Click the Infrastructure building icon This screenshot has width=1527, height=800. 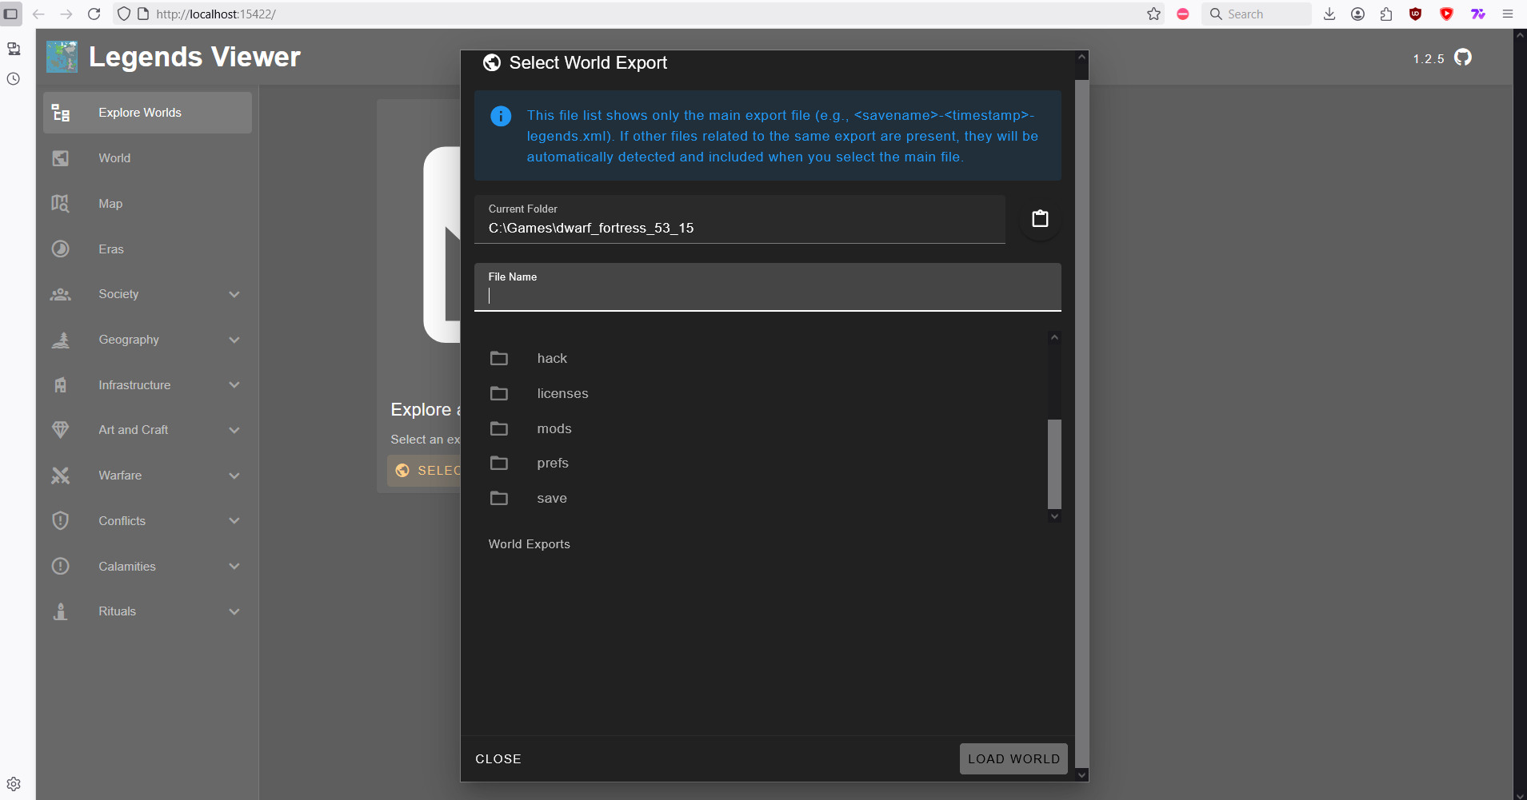pos(61,385)
